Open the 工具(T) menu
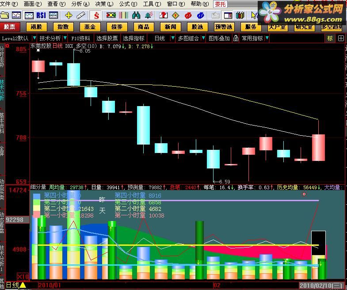The width and height of the screenshot is (347, 290). tap(152, 4)
